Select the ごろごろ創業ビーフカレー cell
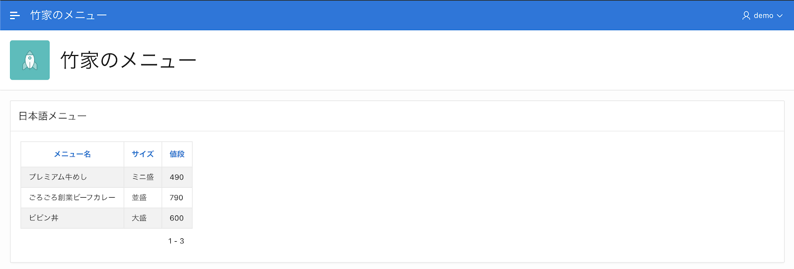Viewport: 794px width, 269px height. coord(72,197)
